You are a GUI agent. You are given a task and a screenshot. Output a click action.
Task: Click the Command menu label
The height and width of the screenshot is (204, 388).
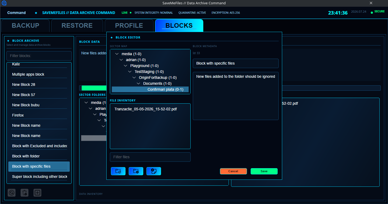[16, 13]
